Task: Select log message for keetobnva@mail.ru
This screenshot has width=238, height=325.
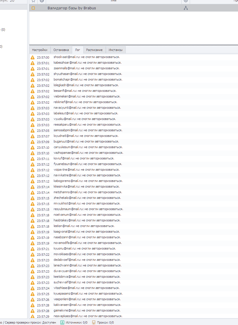Action: pos(87,277)
